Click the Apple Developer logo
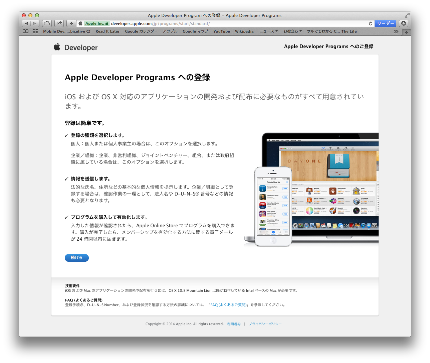Image resolution: width=430 pixels, height=363 pixels. [76, 47]
